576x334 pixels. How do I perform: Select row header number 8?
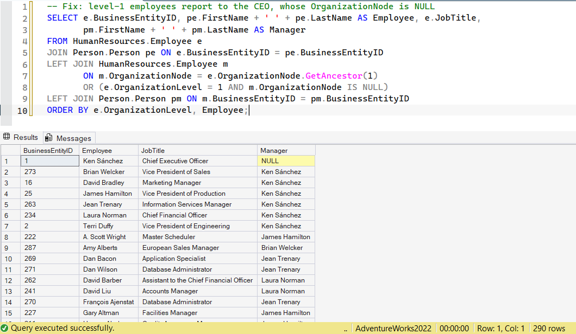coord(10,237)
